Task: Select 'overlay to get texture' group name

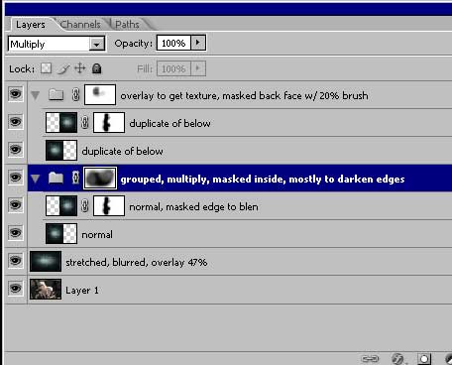Action: click(x=244, y=95)
